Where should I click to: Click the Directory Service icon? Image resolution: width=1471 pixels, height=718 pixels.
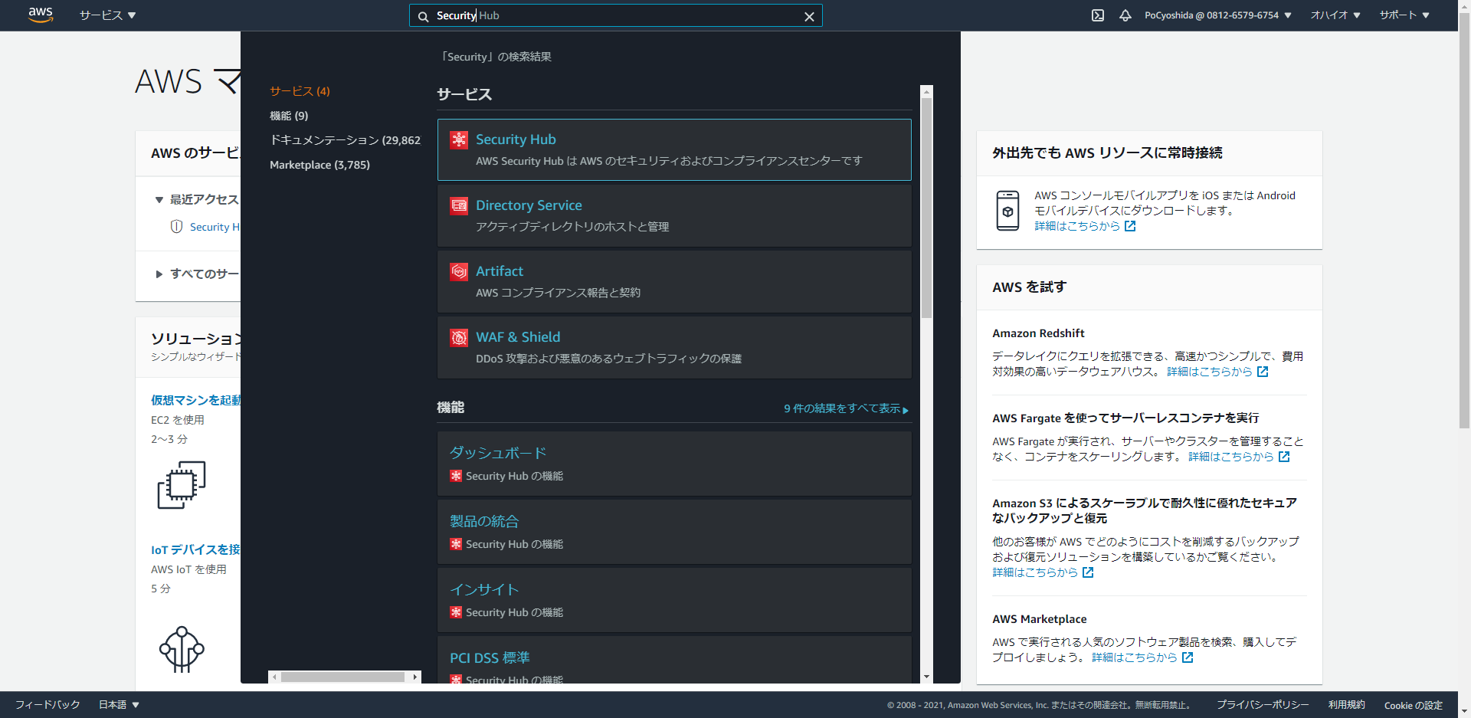459,205
